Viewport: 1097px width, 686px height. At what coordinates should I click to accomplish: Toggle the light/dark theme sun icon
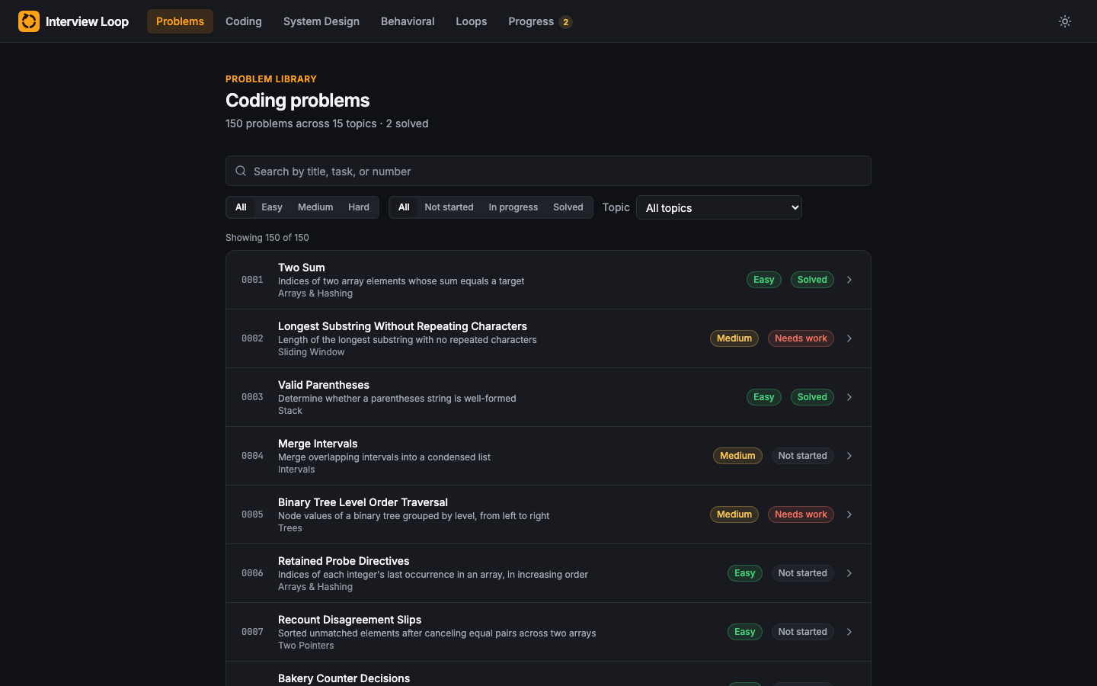[1065, 21]
